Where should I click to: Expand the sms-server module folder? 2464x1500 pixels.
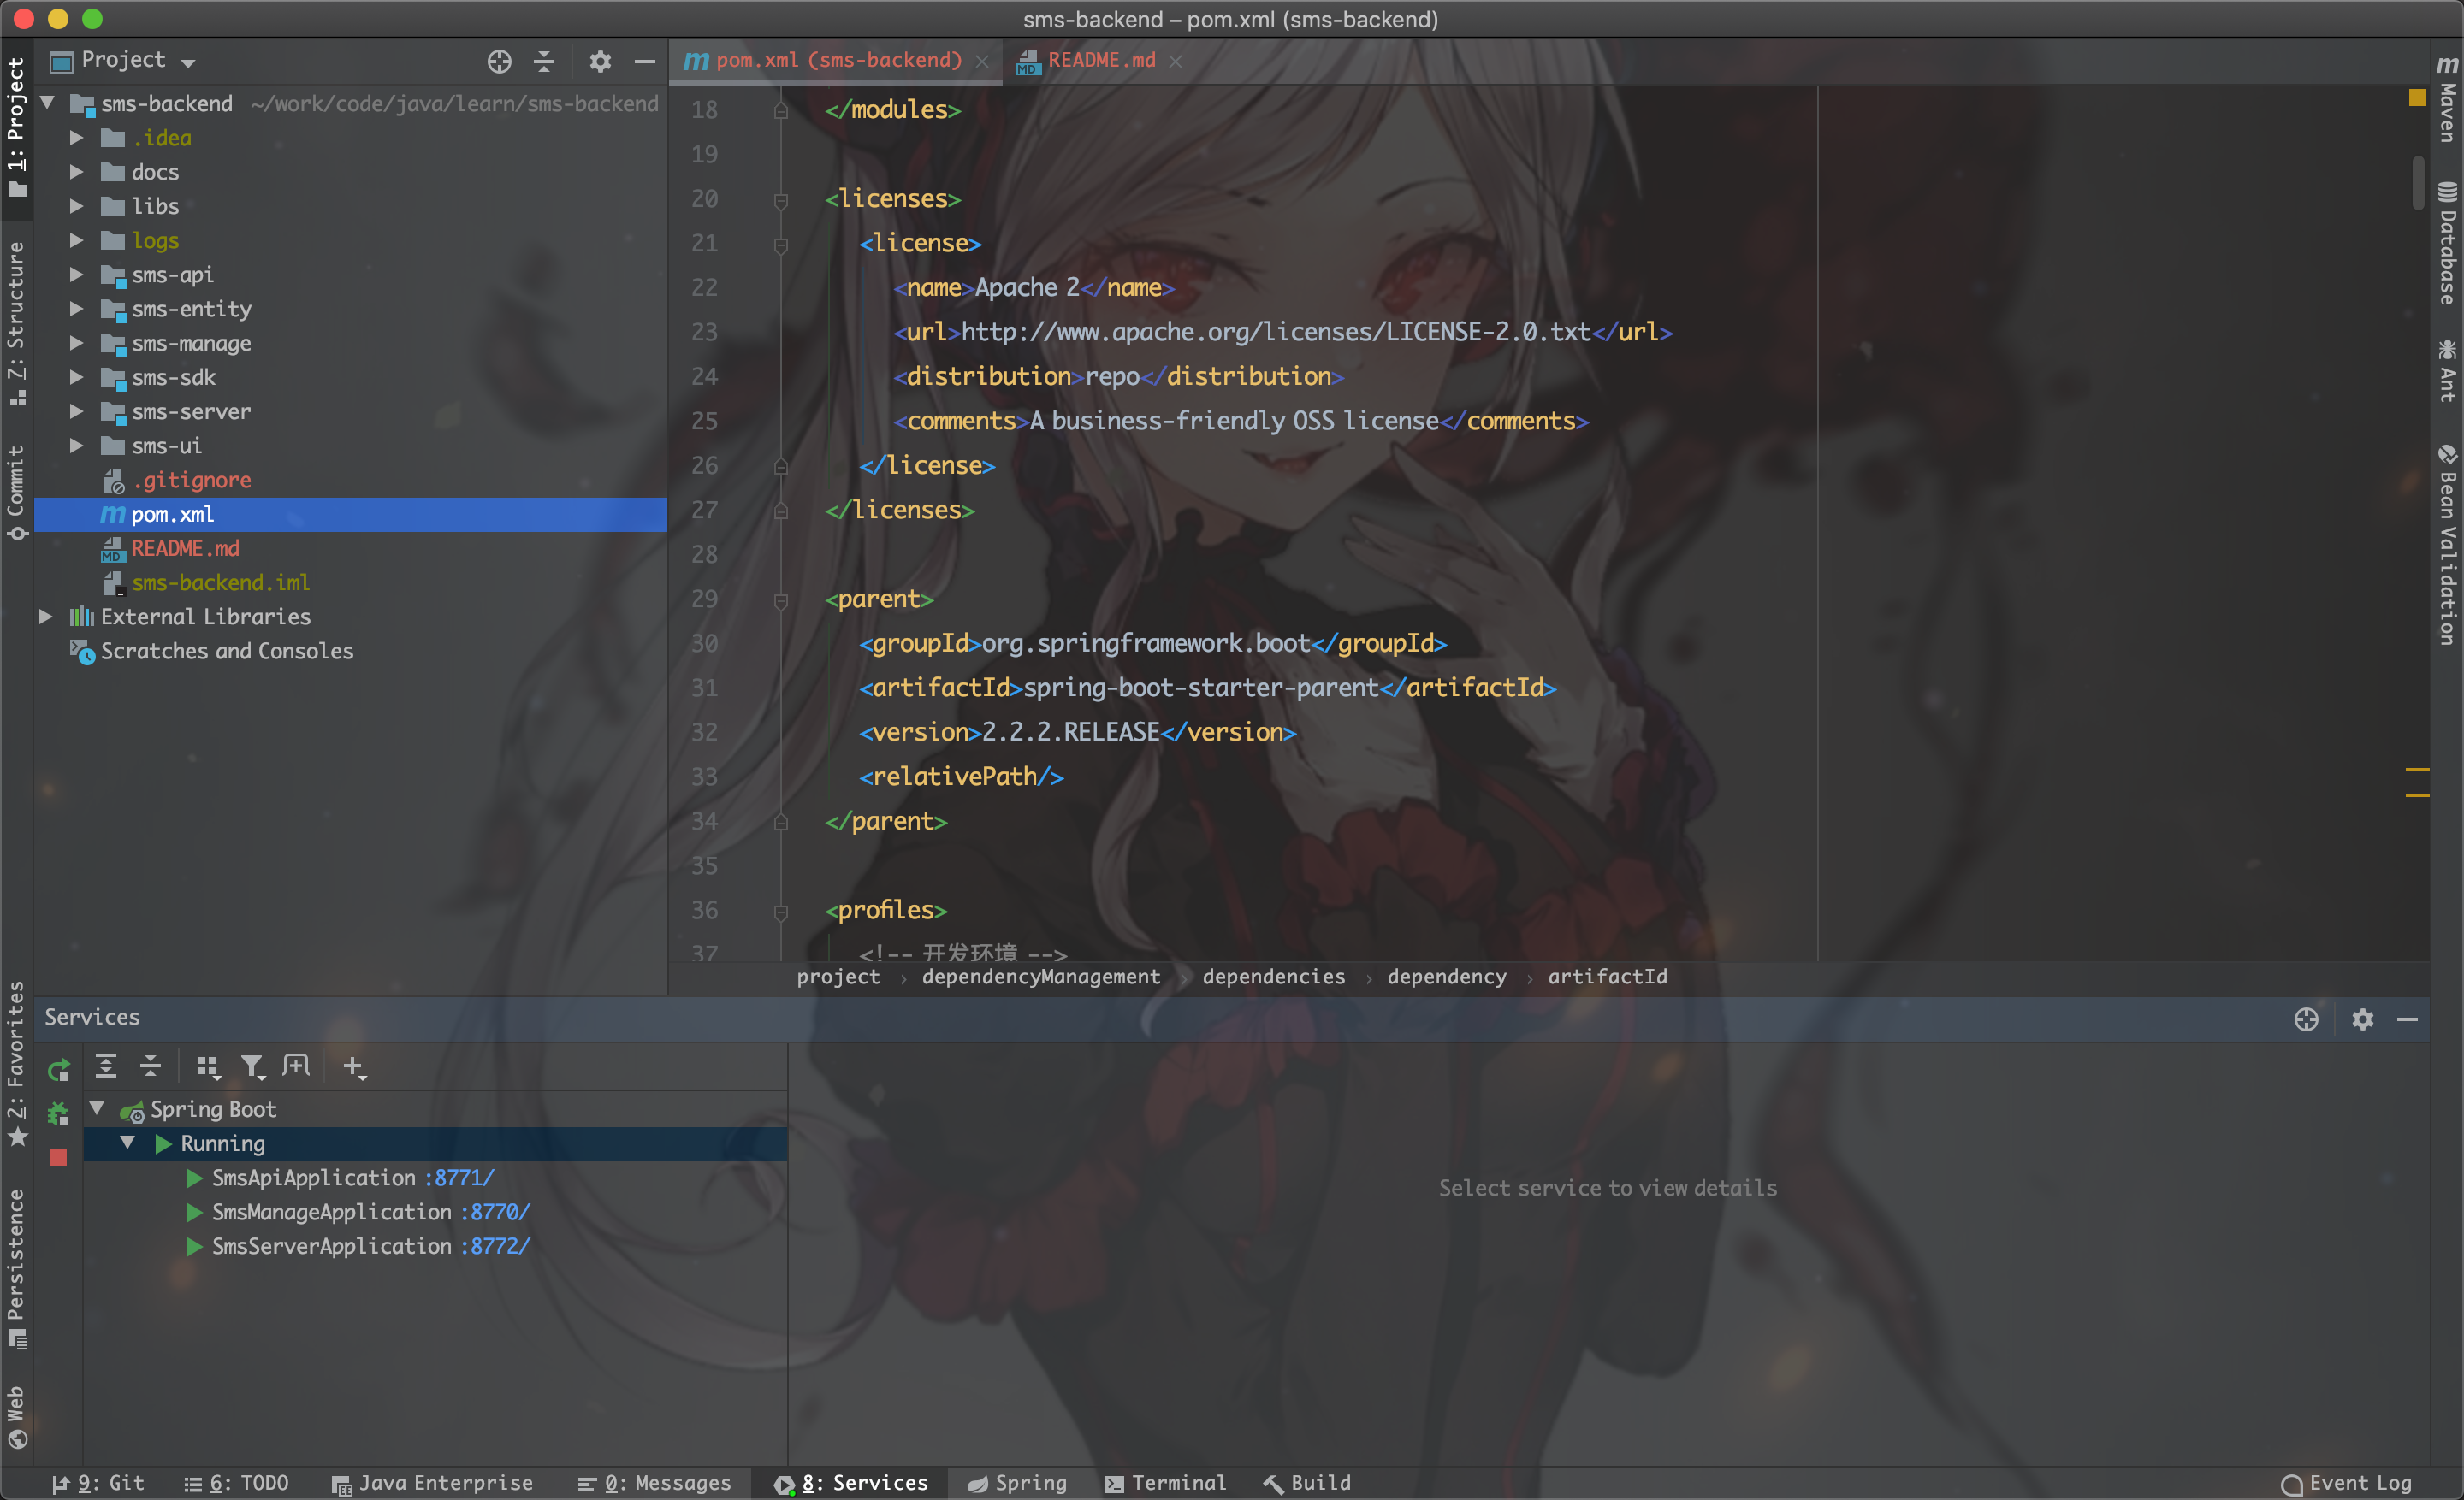[x=76, y=411]
